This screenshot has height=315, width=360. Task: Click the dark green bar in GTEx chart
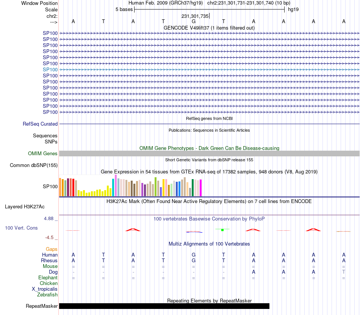(193, 187)
